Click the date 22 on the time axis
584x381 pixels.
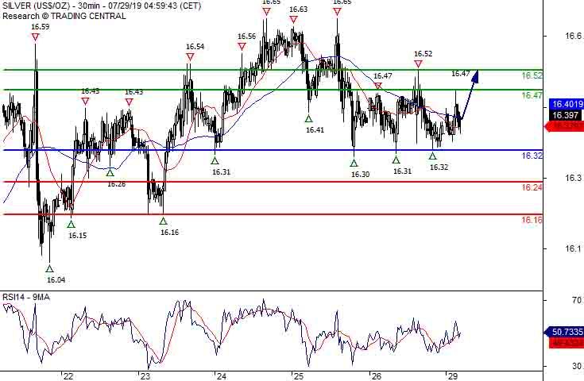[x=68, y=376]
